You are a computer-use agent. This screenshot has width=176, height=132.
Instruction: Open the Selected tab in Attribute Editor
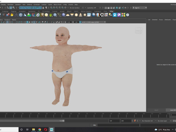click(155, 19)
